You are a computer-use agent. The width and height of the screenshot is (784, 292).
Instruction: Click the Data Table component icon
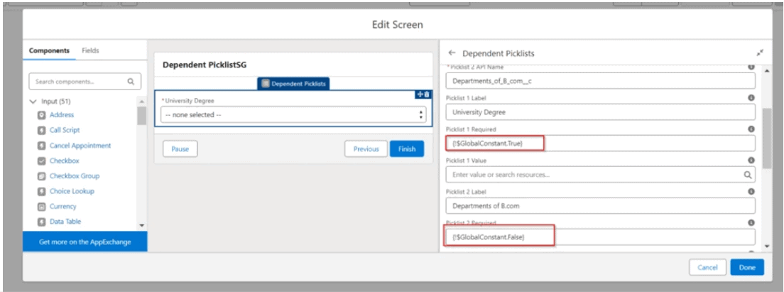(x=42, y=222)
